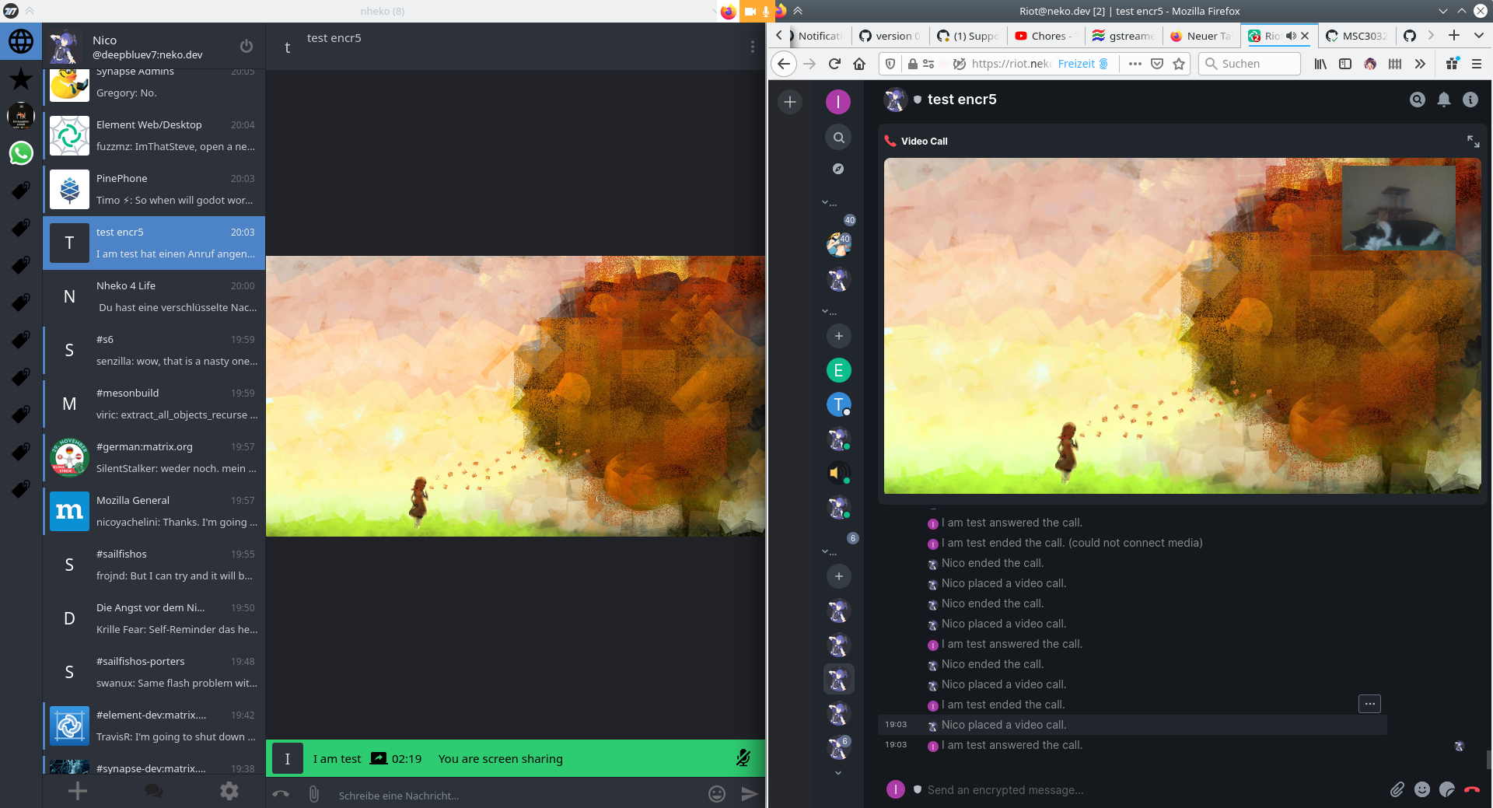
Task: Open the emoji picker in nheko
Action: (x=716, y=794)
